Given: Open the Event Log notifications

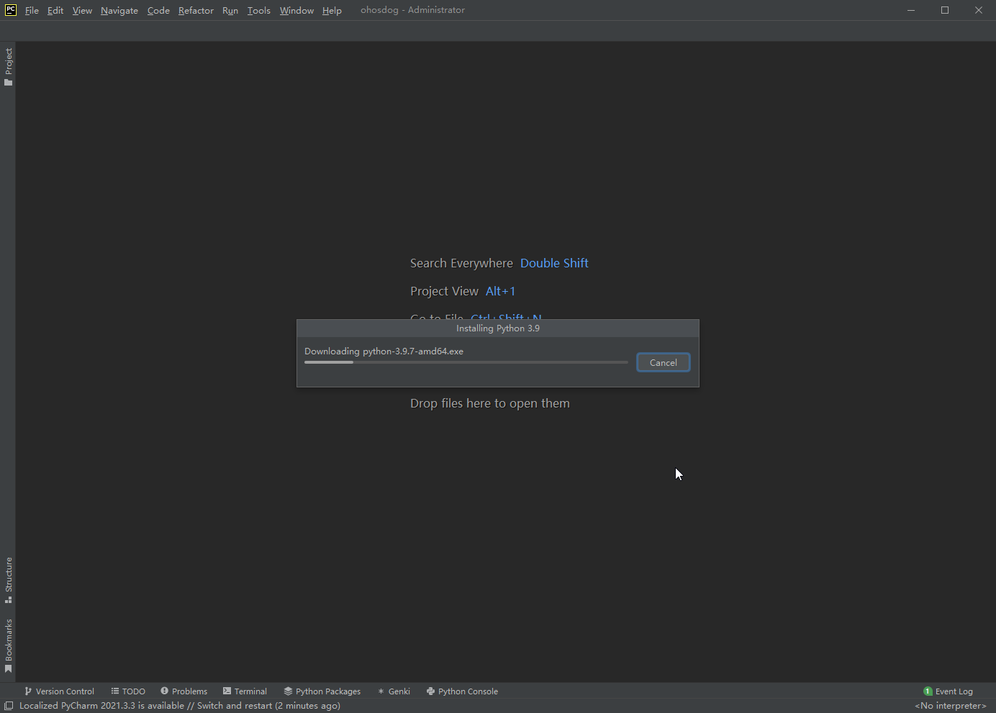Looking at the screenshot, I should click(x=948, y=691).
